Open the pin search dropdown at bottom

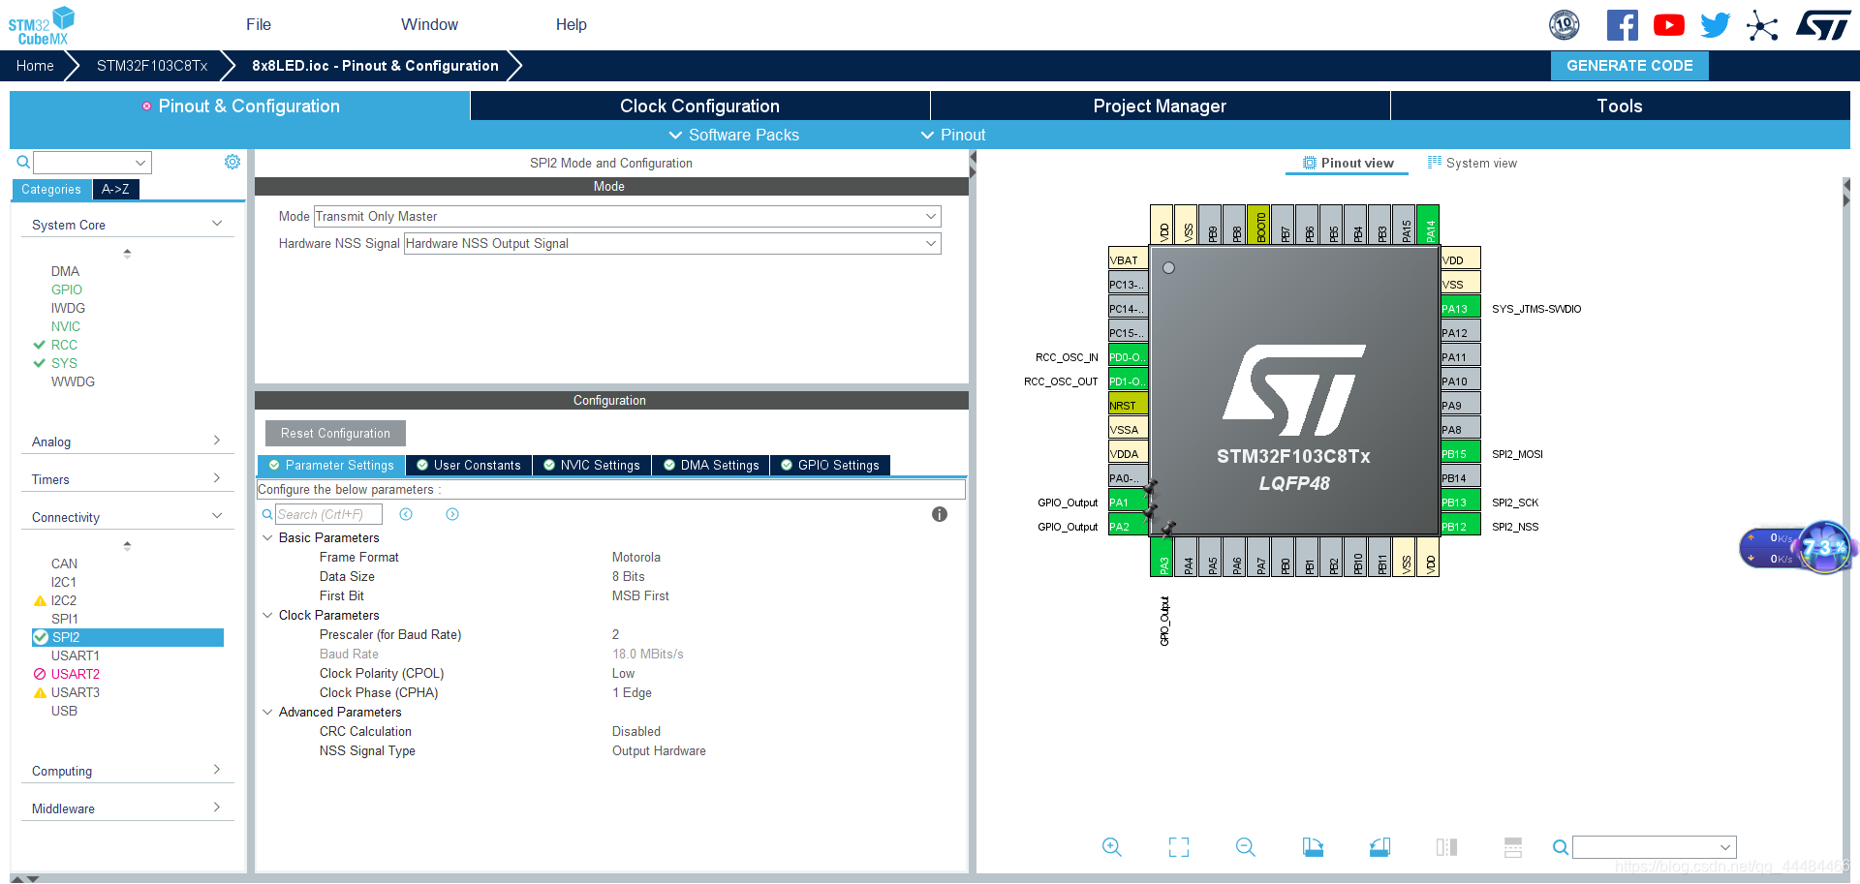(1654, 847)
